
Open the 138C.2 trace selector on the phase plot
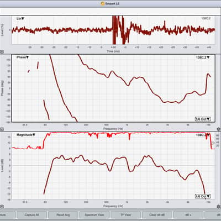[203, 57]
